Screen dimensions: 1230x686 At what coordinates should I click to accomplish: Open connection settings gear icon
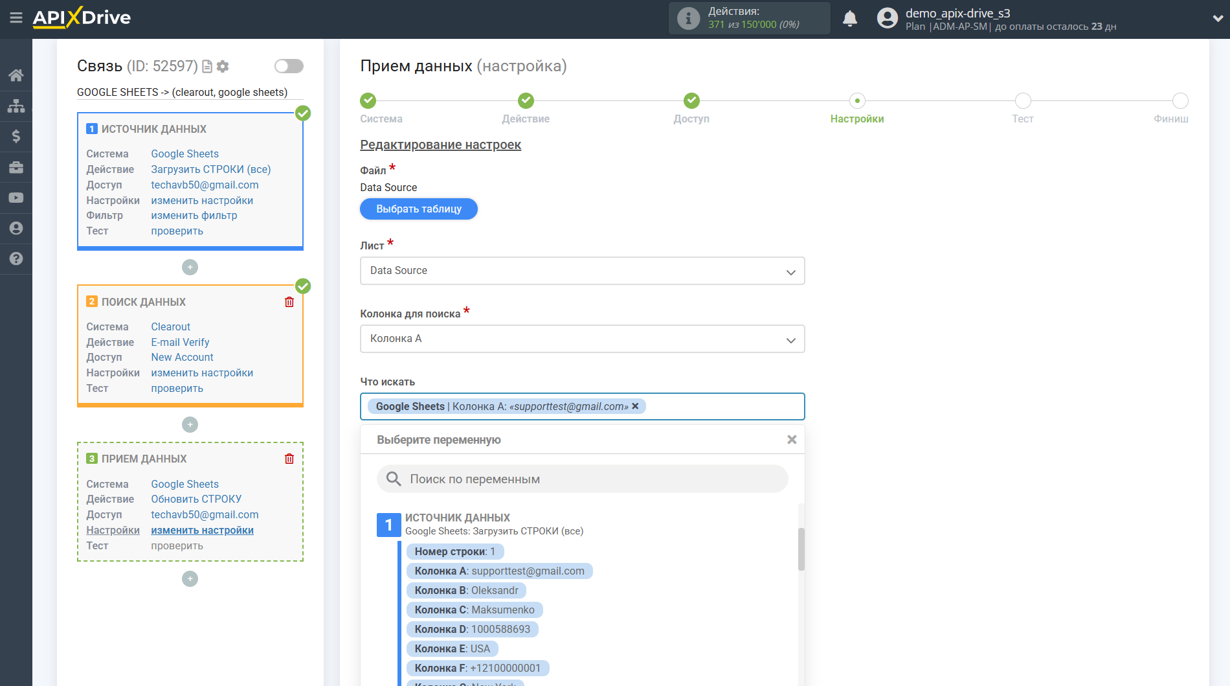pyautogui.click(x=223, y=66)
